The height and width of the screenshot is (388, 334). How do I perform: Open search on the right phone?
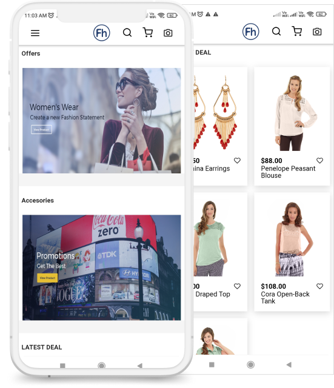(x=276, y=32)
